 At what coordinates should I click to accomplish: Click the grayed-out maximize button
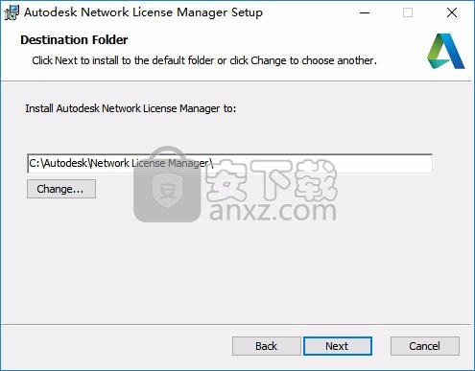(408, 12)
